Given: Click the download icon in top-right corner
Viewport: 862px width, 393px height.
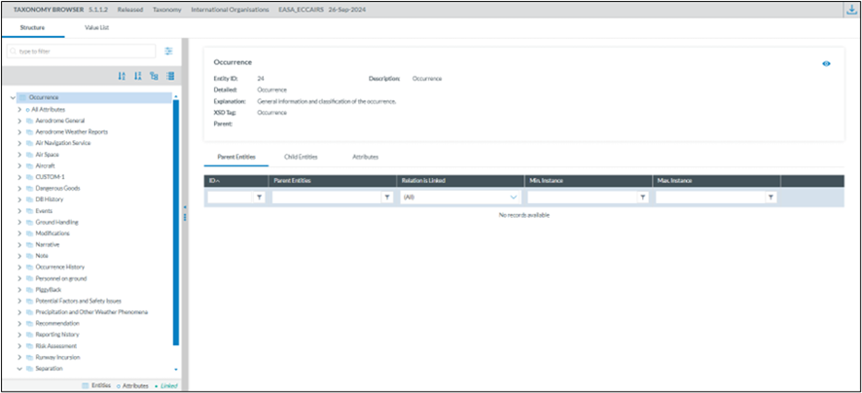Looking at the screenshot, I should pos(850,10).
